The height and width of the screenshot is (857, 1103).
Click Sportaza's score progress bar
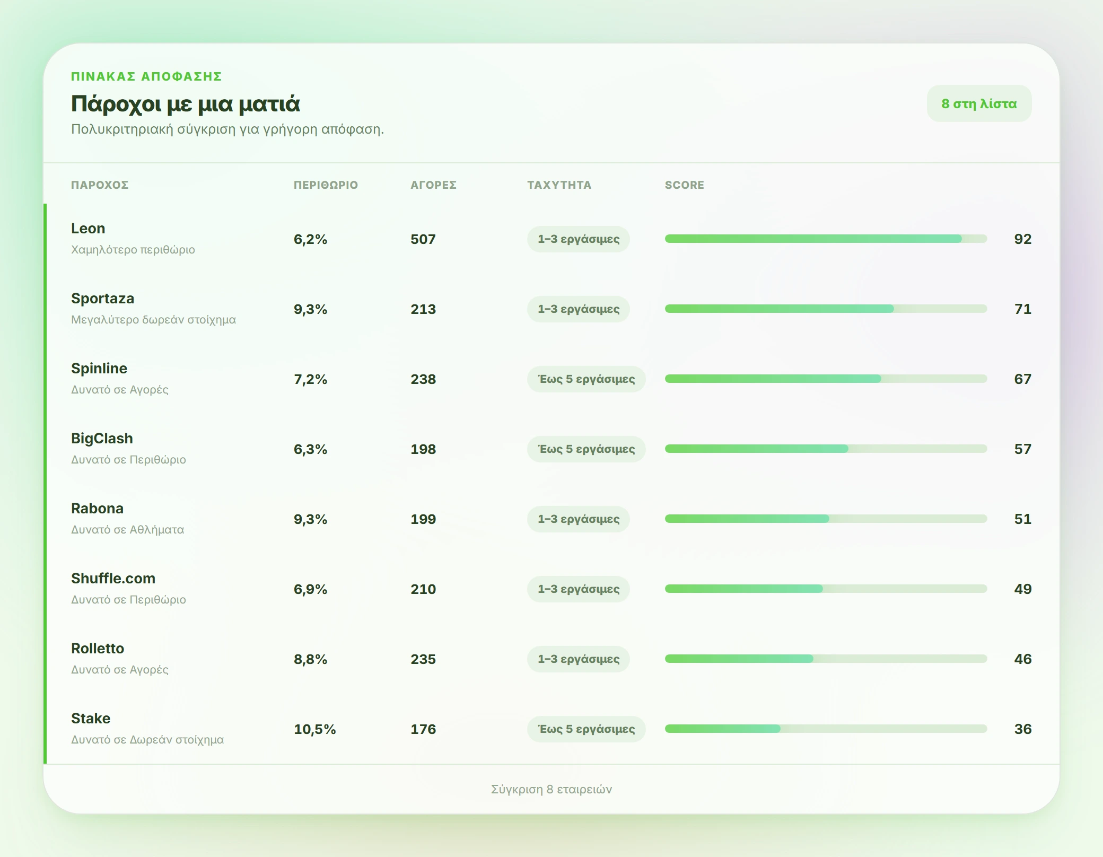coord(826,309)
